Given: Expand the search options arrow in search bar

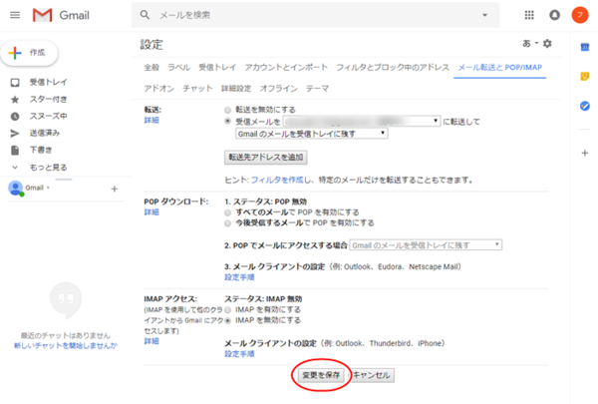Looking at the screenshot, I should coord(485,15).
